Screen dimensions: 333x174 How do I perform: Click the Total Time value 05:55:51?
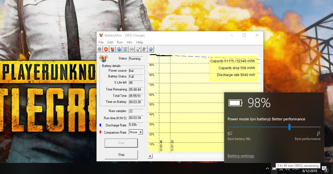click(136, 96)
